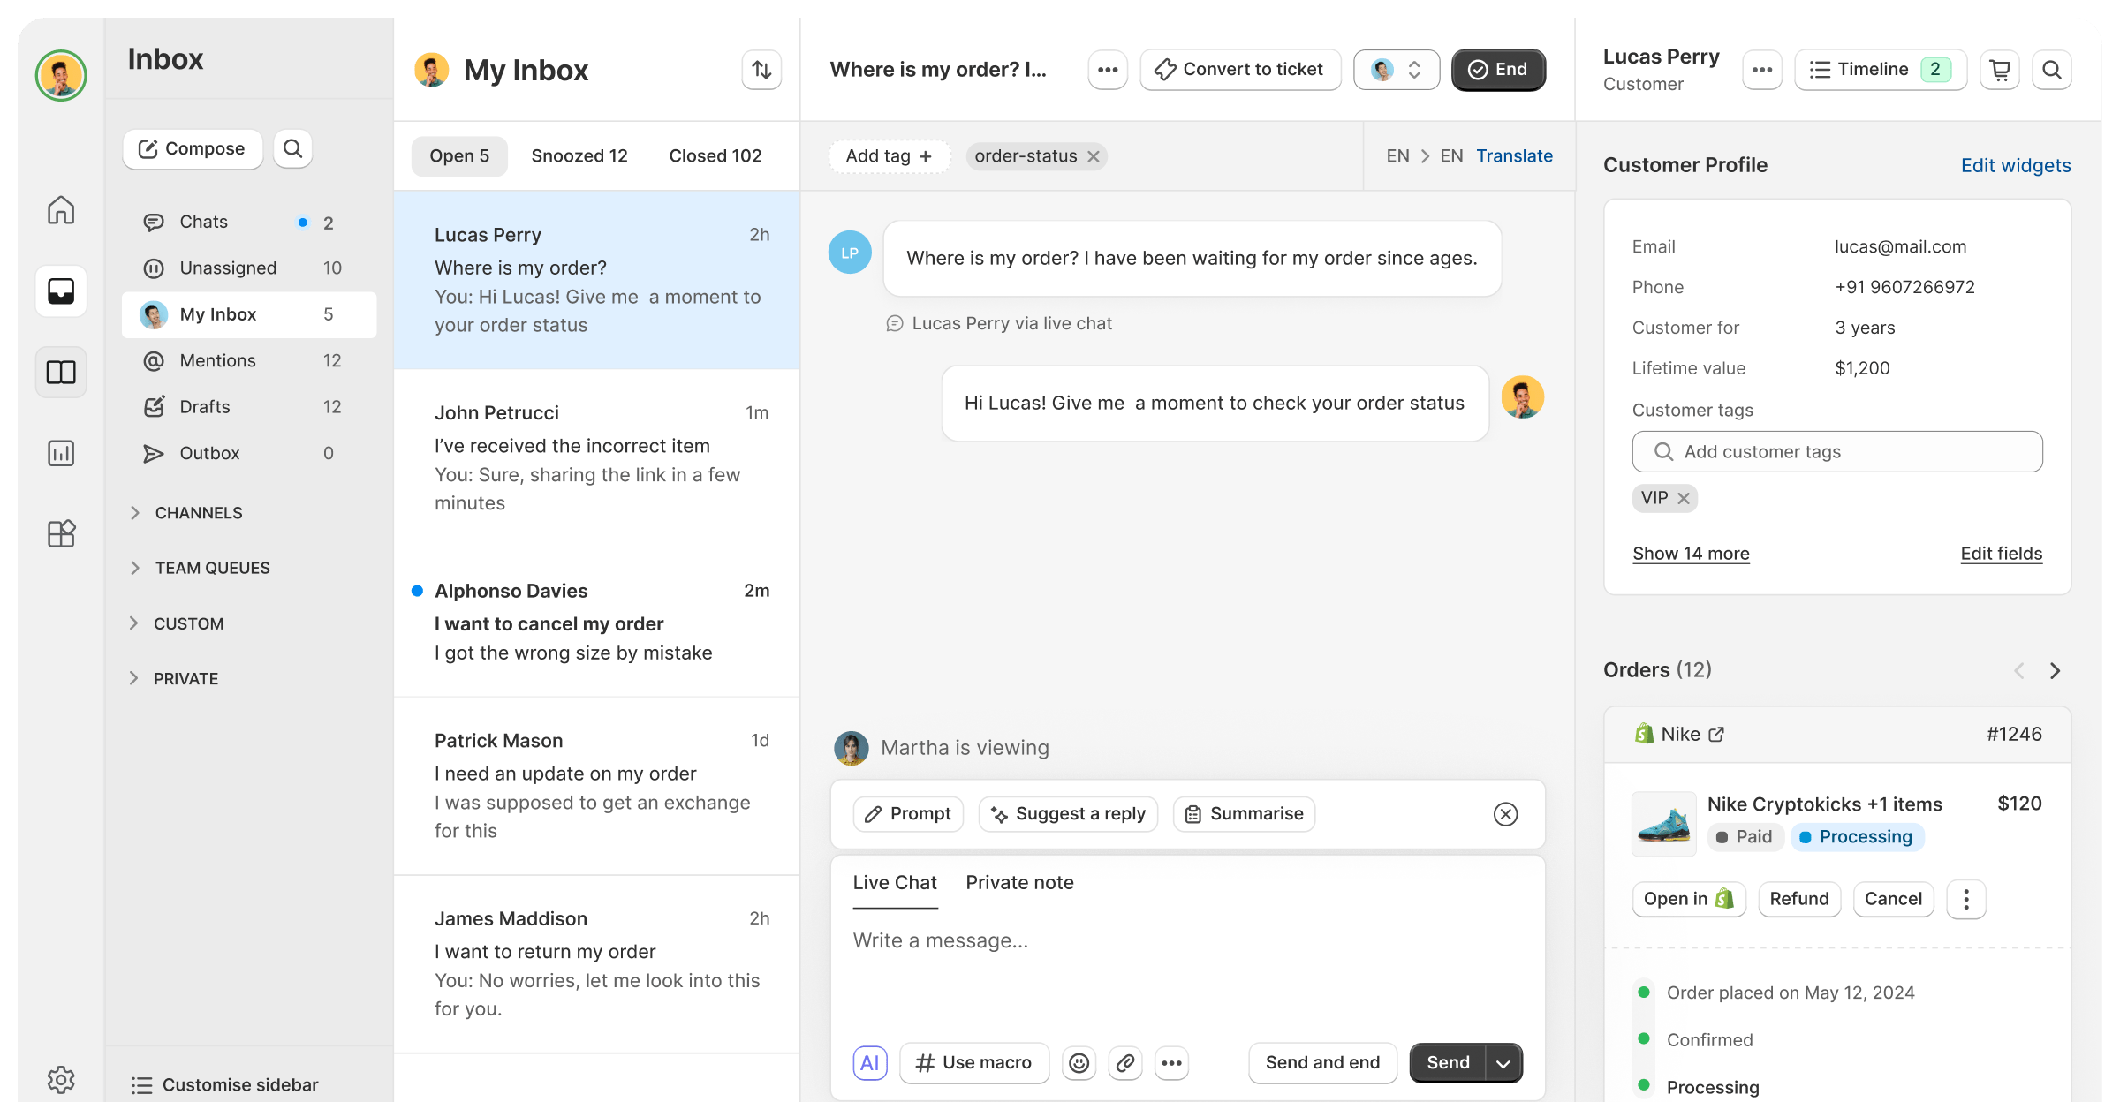Image resolution: width=2120 pixels, height=1102 pixels.
Task: Open the Send button dropdown arrow
Action: point(1503,1062)
